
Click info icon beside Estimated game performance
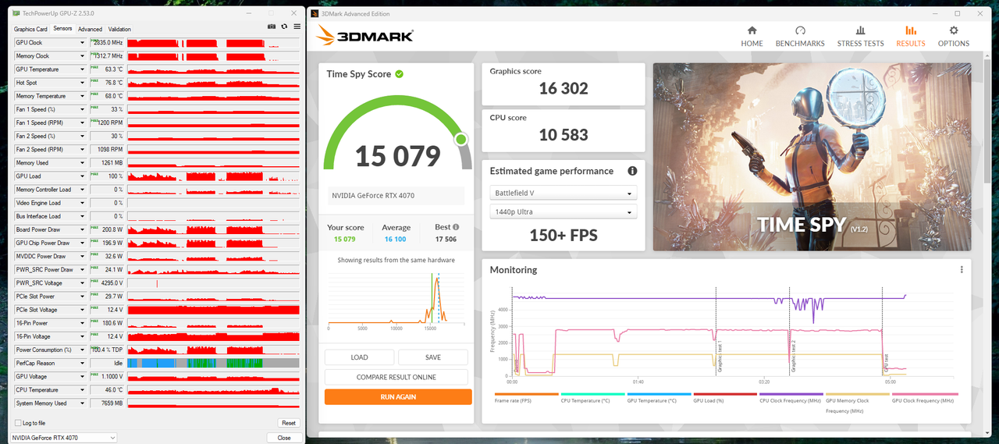(632, 171)
